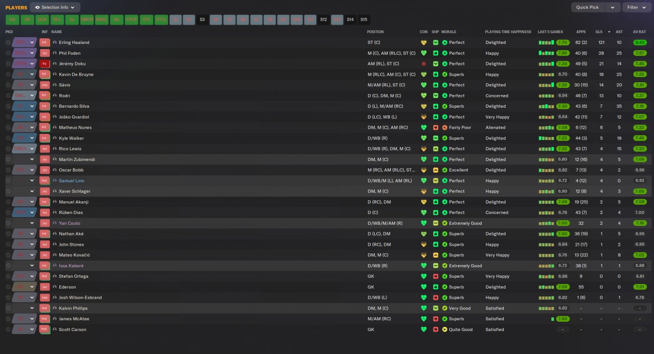Image resolution: width=654 pixels, height=354 pixels.
Task: Expand the arrow next to Quick Pick
Action: pos(613,7)
